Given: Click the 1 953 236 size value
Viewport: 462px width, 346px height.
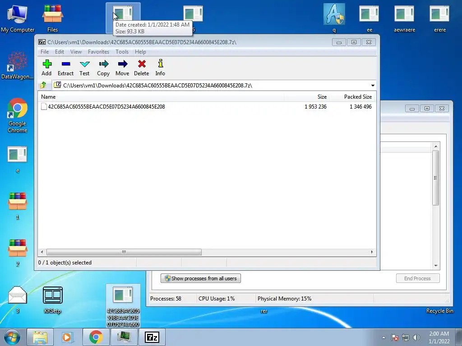Looking at the screenshot, I should [x=315, y=107].
